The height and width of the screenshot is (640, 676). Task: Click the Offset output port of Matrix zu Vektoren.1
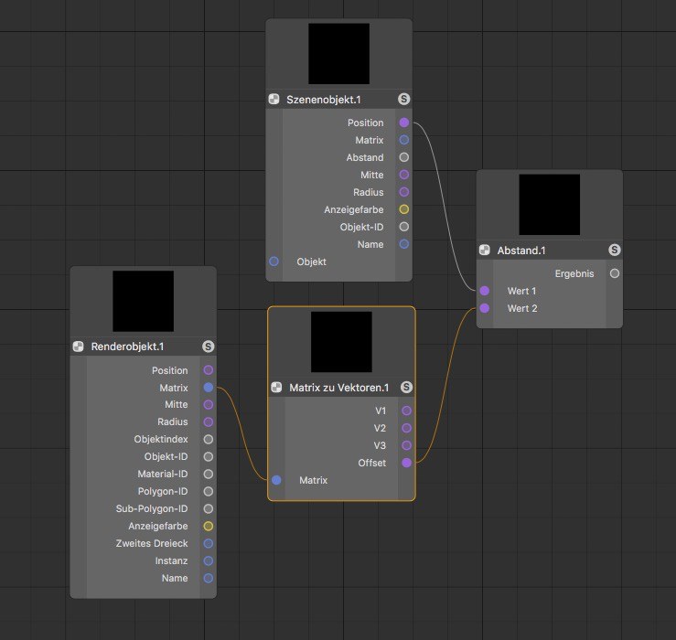click(x=406, y=463)
